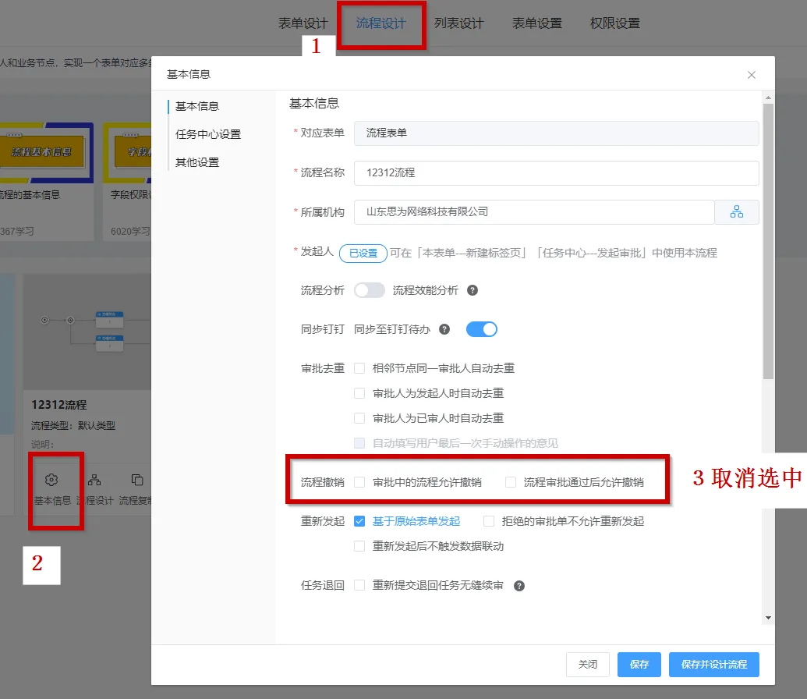
Task: Close the 基本信息 dialog with X
Action: pyautogui.click(x=752, y=75)
